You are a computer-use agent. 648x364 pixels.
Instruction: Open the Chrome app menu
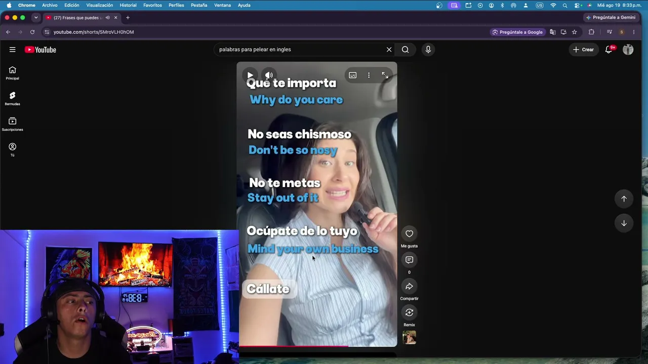[27, 5]
